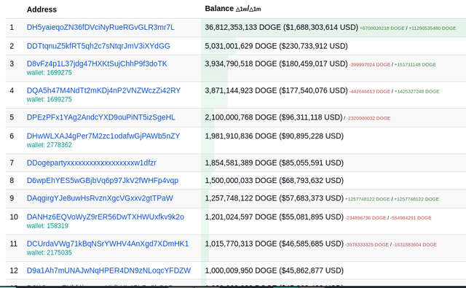
Task: Open the DDogeparty burn address link
Action: (x=92, y=163)
